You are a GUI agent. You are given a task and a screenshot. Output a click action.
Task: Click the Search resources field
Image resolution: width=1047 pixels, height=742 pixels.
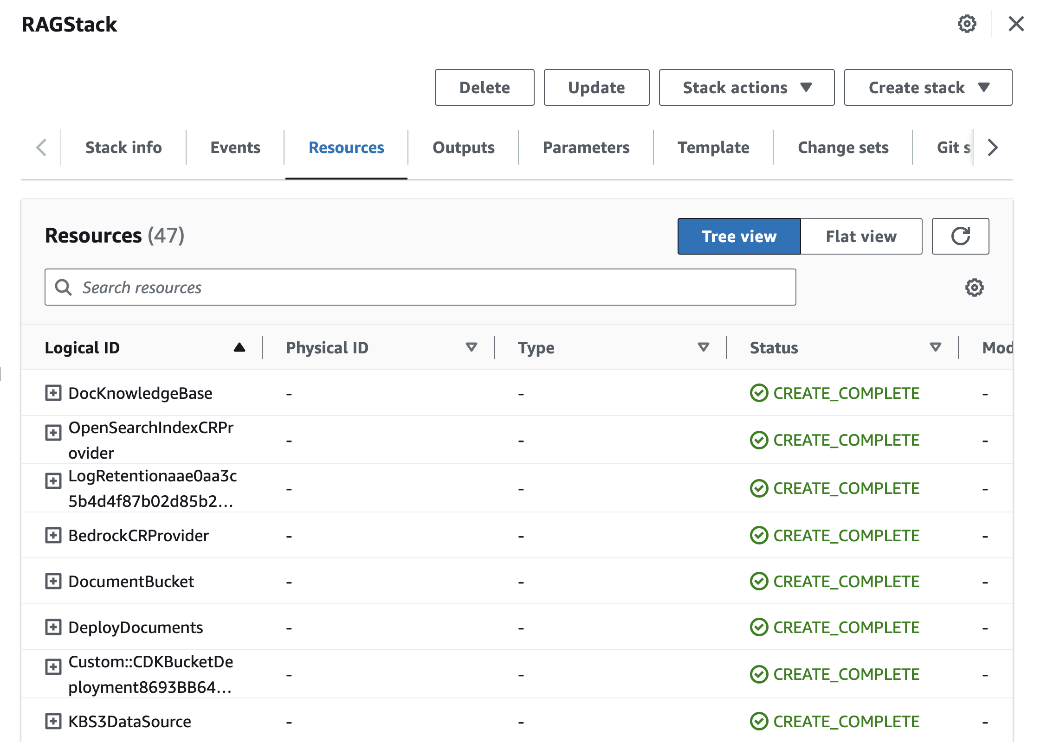420,287
